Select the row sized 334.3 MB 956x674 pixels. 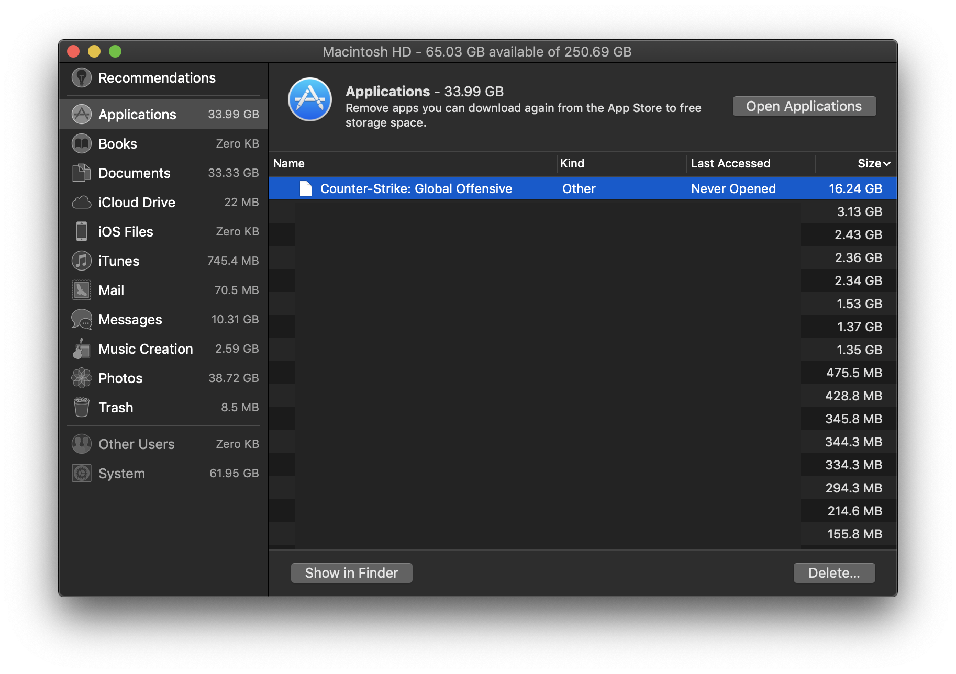click(583, 465)
